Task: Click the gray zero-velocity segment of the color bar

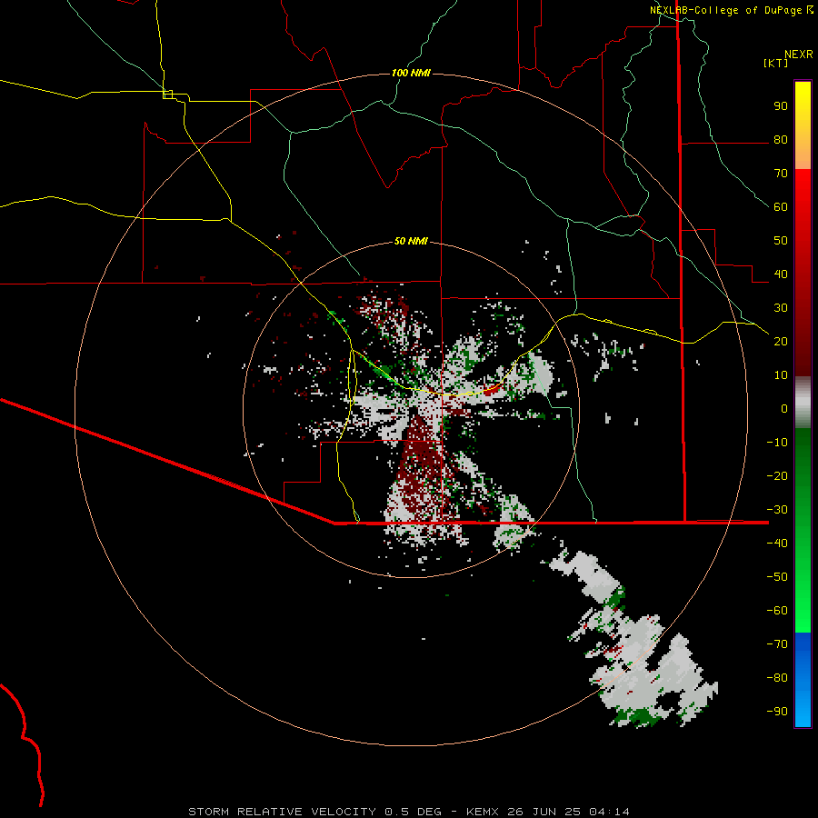Action: pos(803,403)
